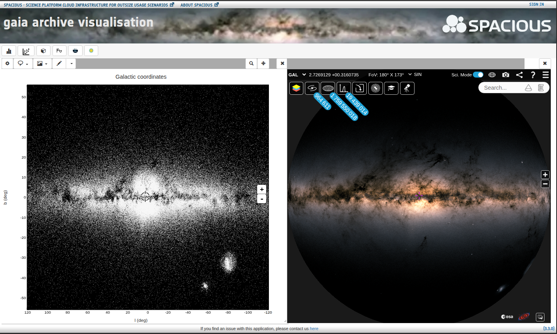Zoom in on the galactic plot

(262, 190)
